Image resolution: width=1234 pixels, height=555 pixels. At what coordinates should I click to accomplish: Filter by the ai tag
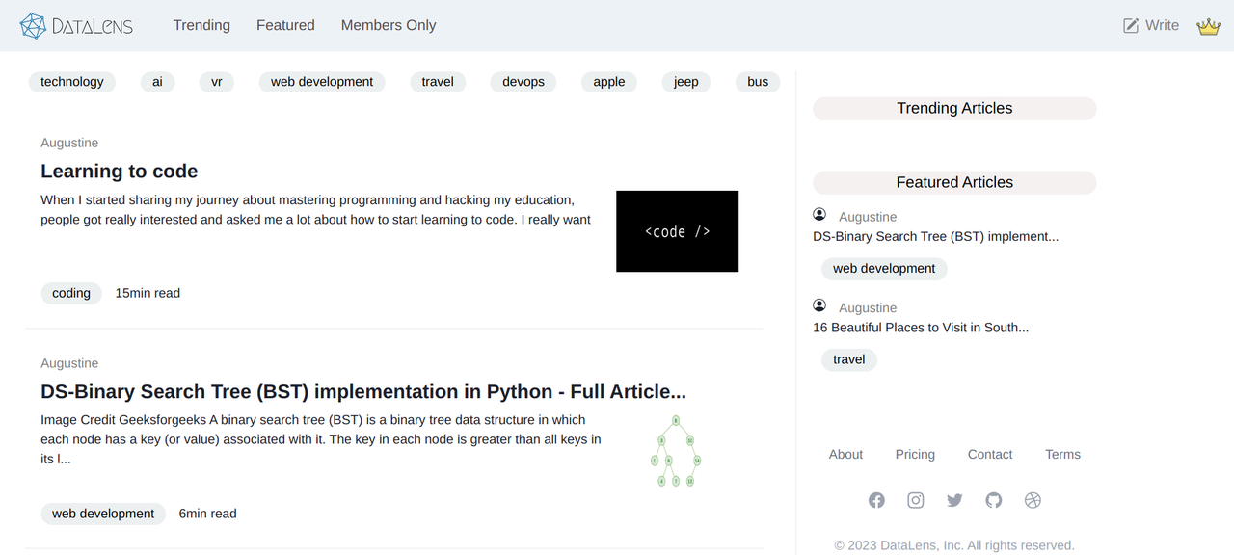(x=157, y=82)
